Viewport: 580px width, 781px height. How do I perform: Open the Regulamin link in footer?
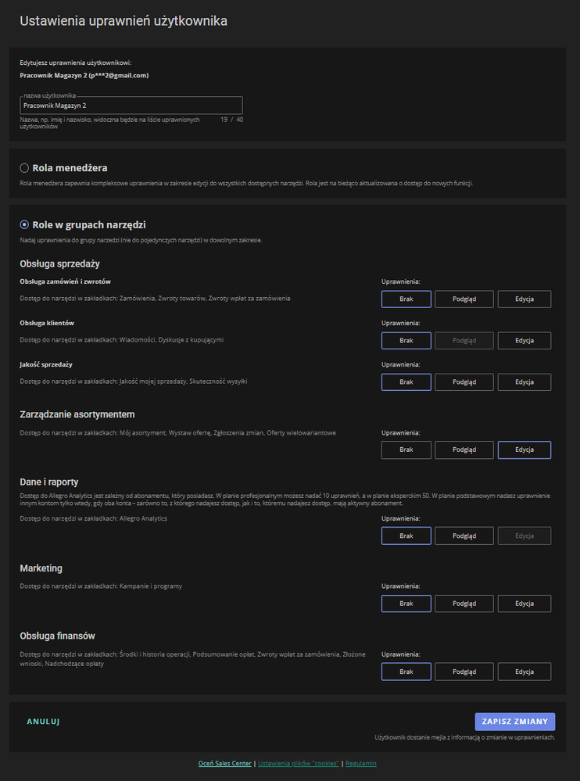(x=360, y=764)
